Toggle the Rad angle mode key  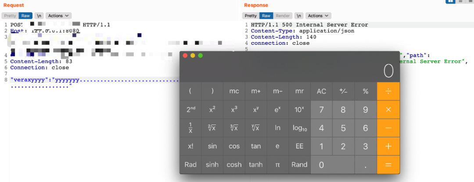pos(190,165)
